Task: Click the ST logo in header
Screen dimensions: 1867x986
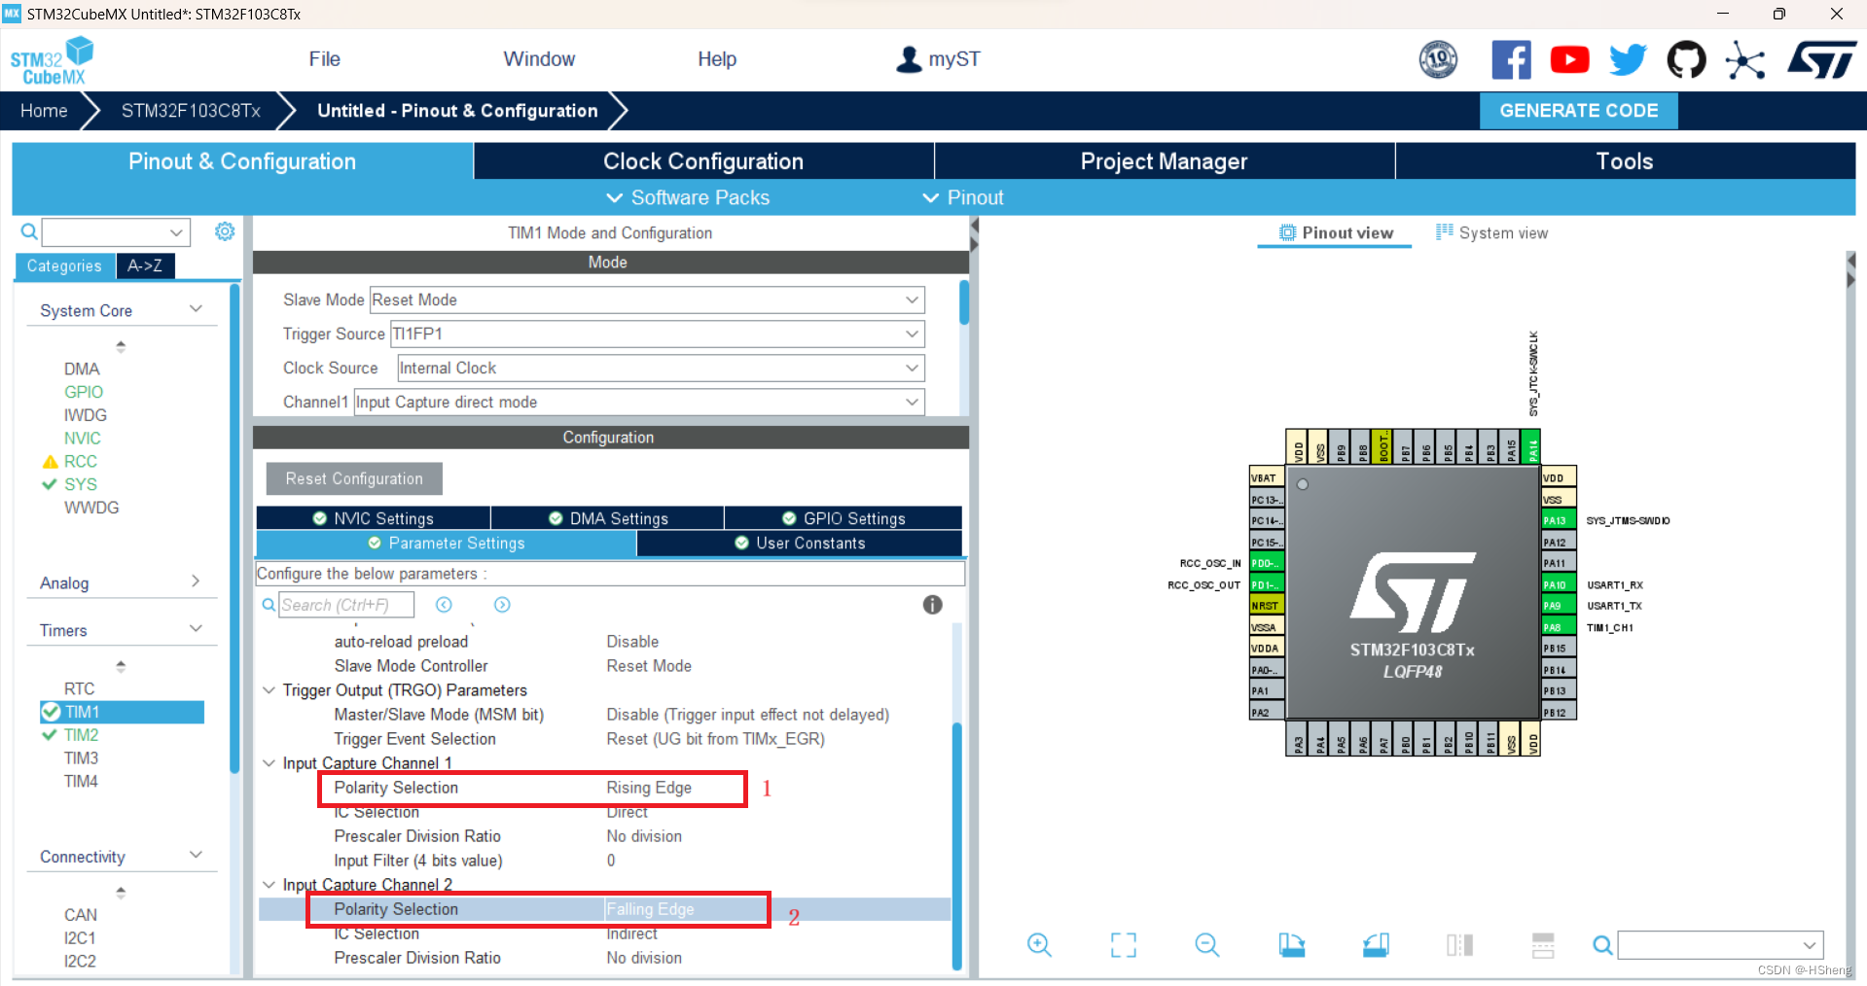Action: click(x=1821, y=60)
